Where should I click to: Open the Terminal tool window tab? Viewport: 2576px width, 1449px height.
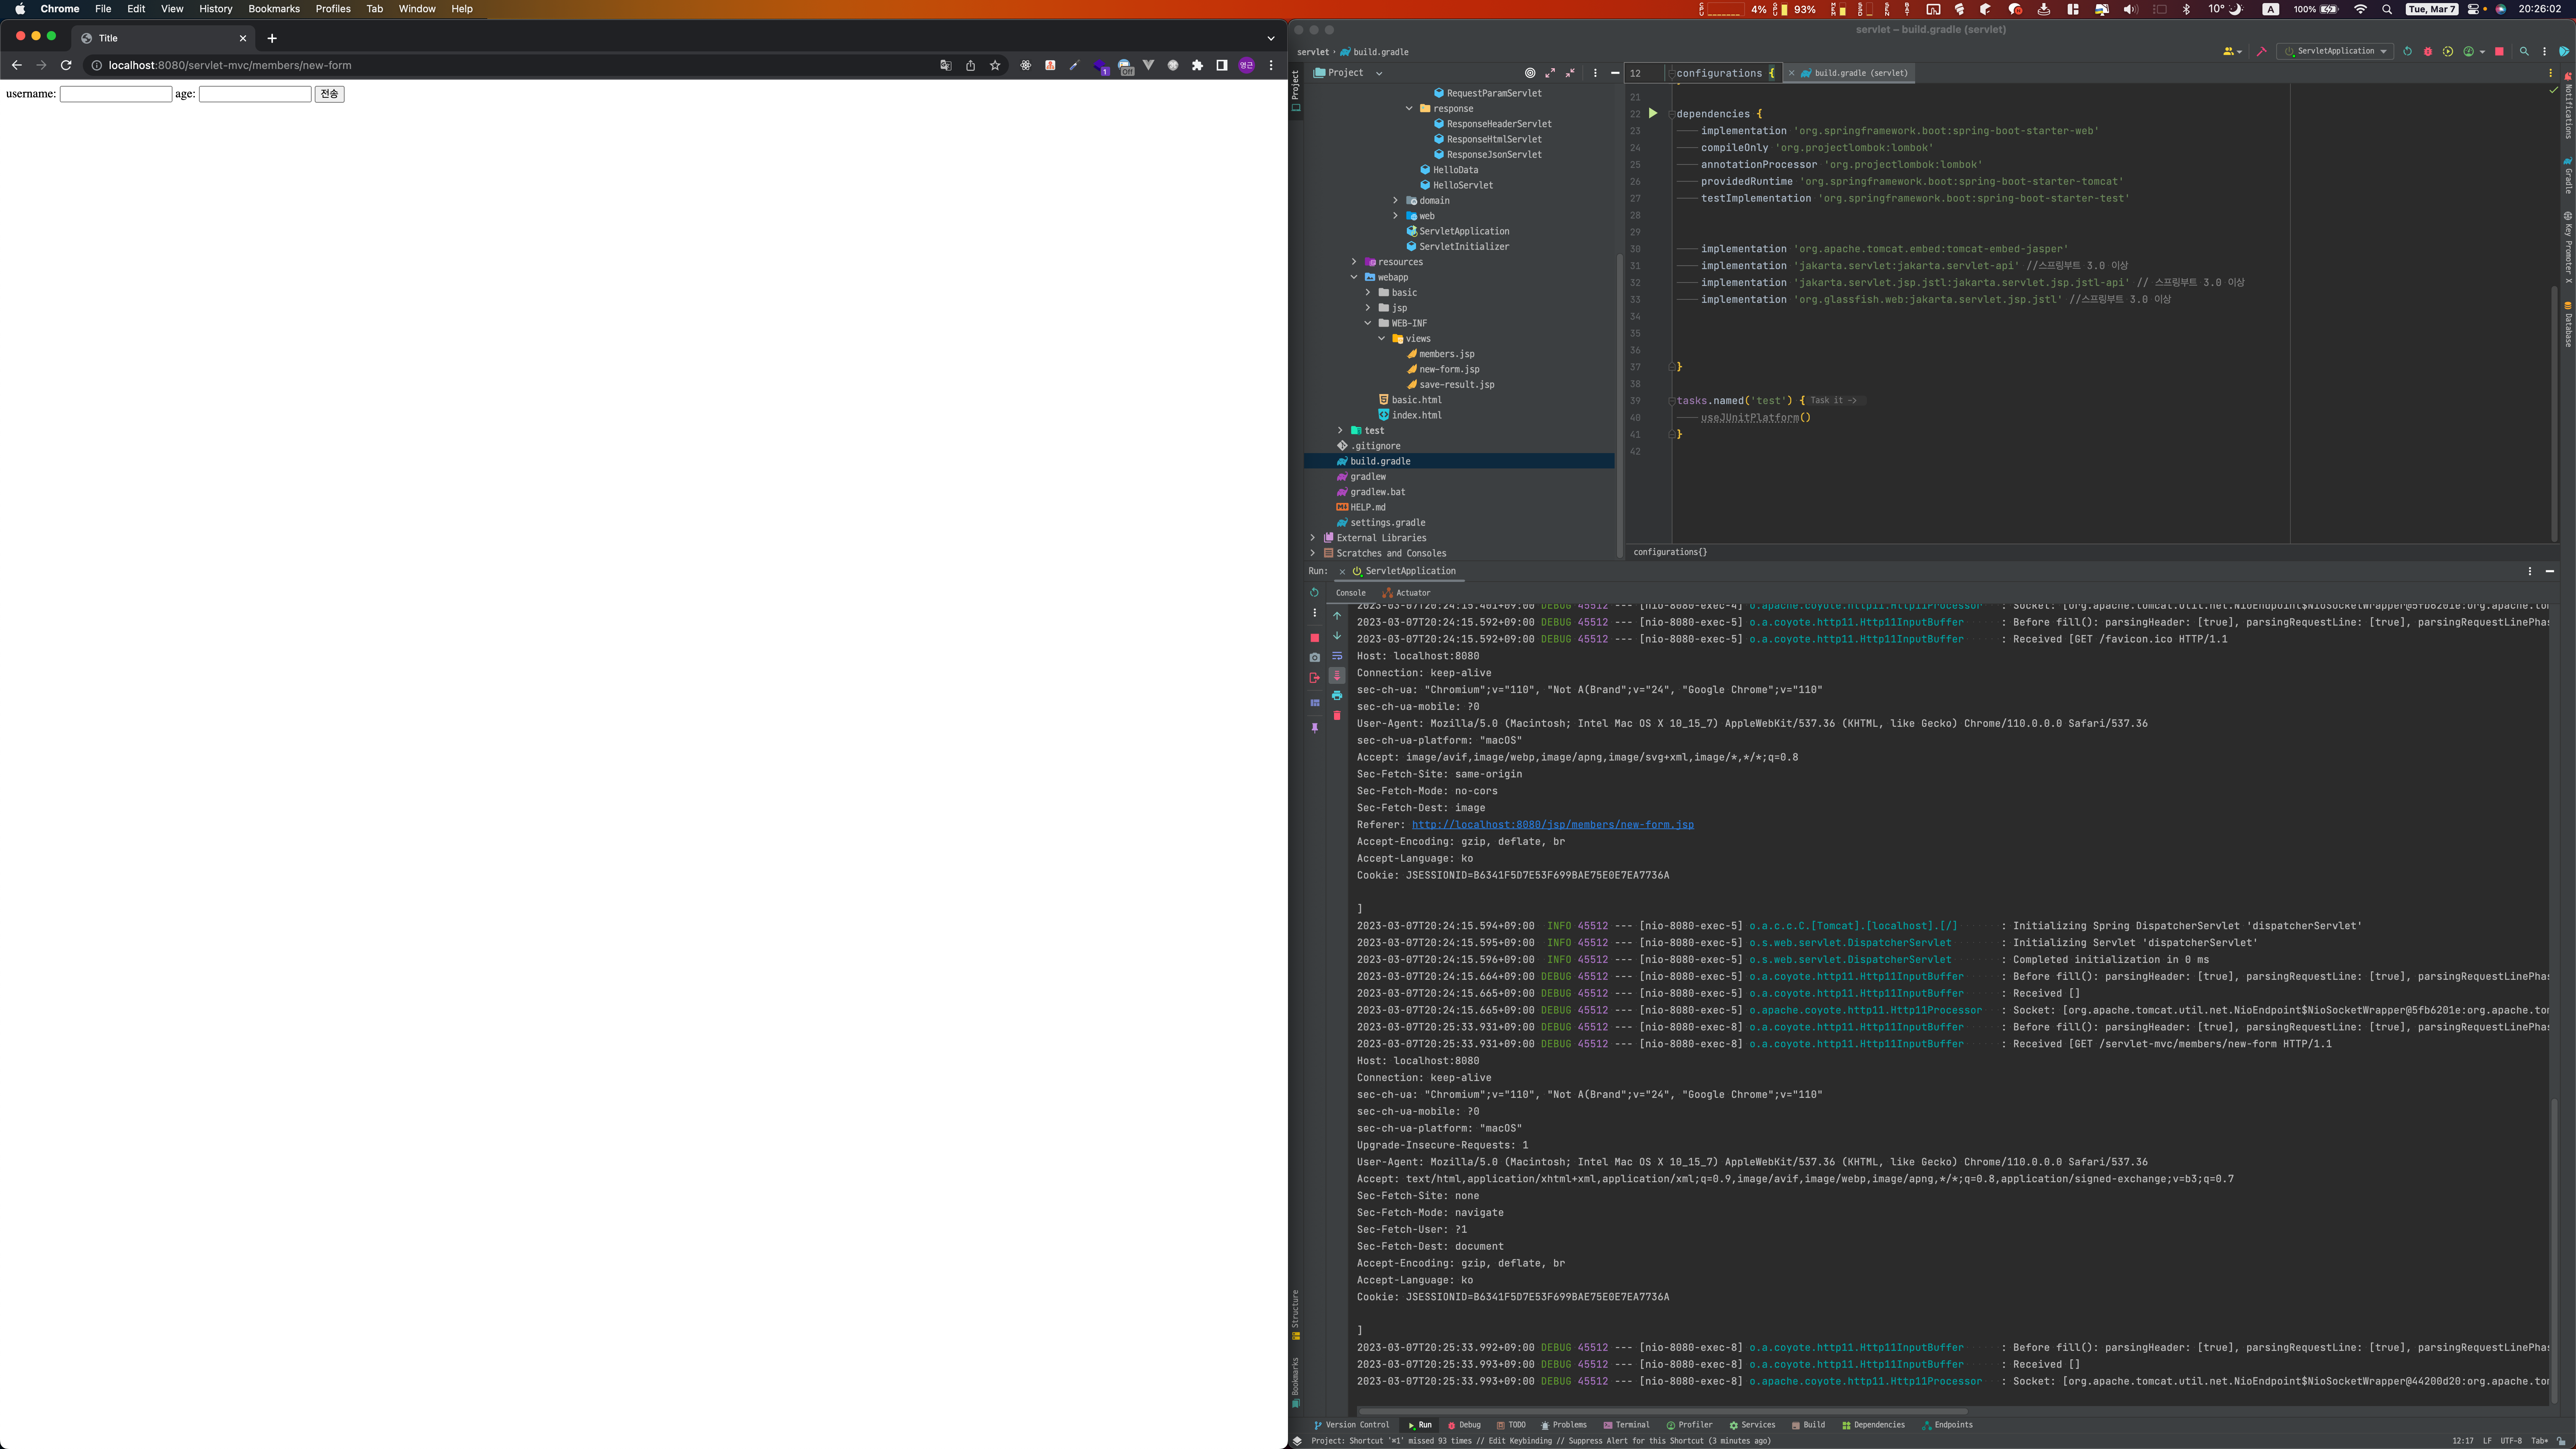(1626, 1425)
